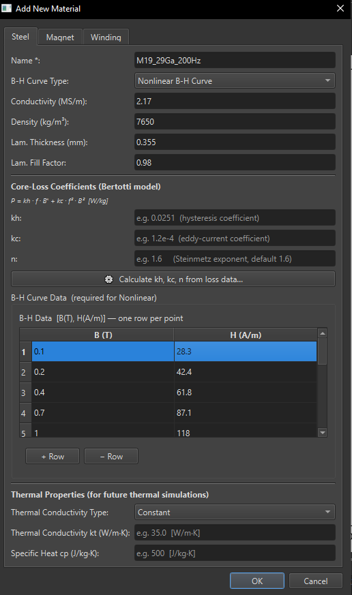
Task: Switch to the Winding tab
Action: click(106, 37)
